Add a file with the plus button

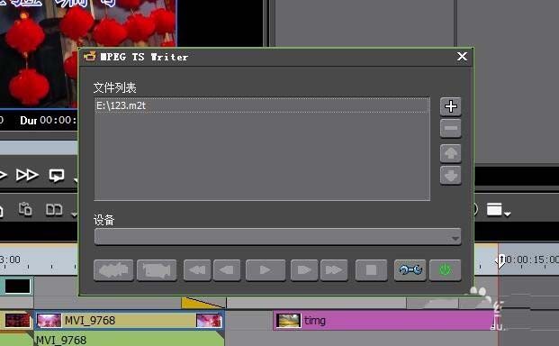click(451, 106)
